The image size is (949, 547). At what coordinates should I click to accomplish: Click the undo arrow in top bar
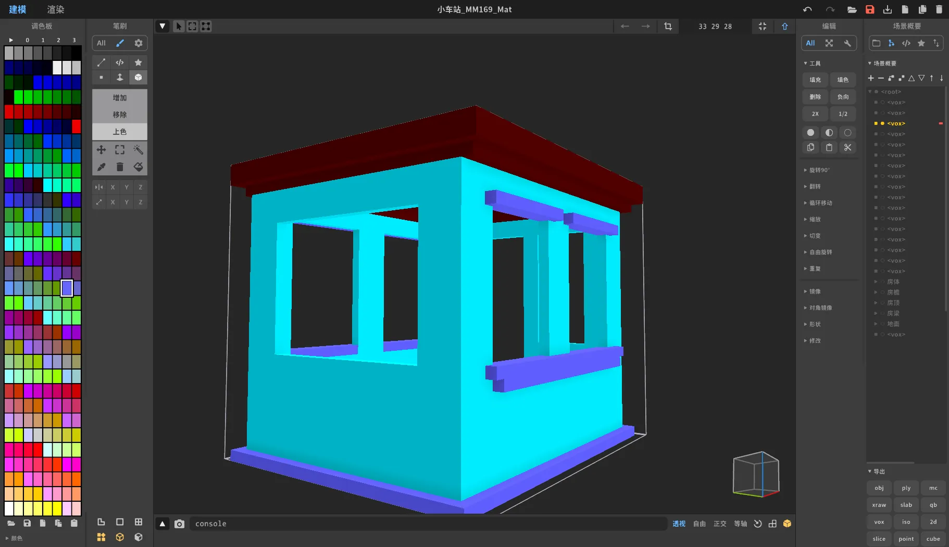point(807,9)
